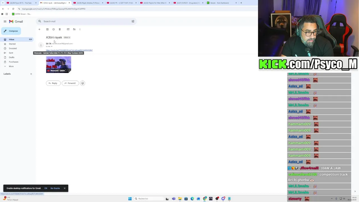
Task: Click the sender avatar for SV 74
Action: click(x=41, y=45)
